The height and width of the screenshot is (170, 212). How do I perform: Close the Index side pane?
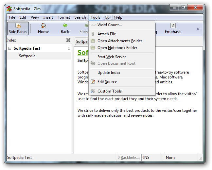click(68, 40)
